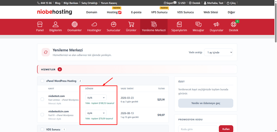
Task: Open the Vade aralığı dropdown
Action: click(218, 52)
